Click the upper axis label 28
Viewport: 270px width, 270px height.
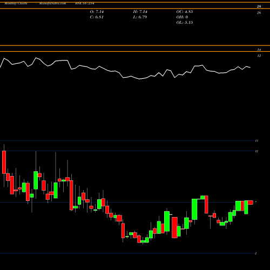coord(259,6)
